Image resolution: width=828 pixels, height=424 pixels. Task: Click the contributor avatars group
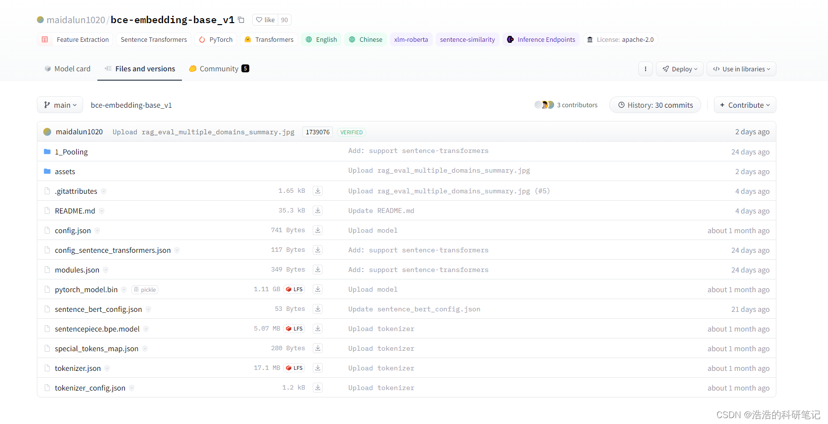(544, 105)
